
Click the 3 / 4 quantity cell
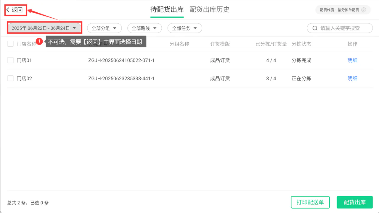click(271, 78)
